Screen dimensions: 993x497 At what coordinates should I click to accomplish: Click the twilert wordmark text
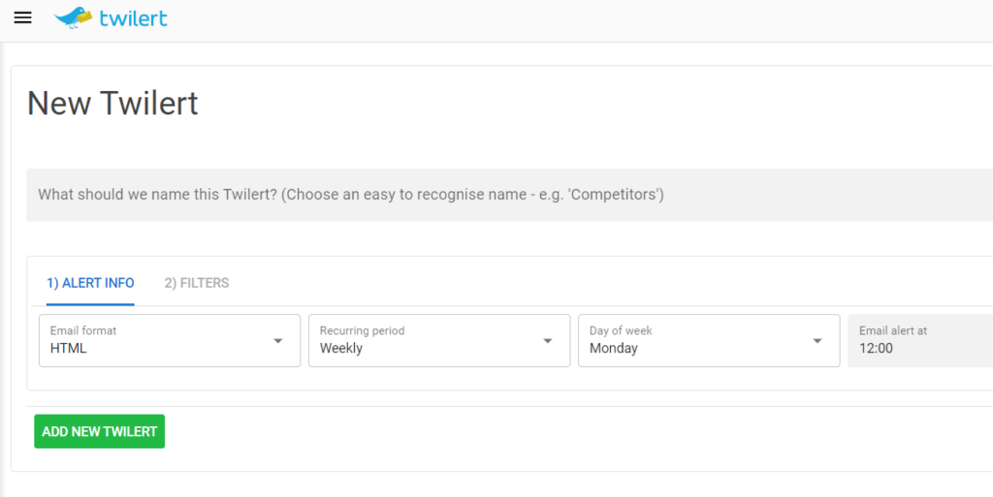133,18
